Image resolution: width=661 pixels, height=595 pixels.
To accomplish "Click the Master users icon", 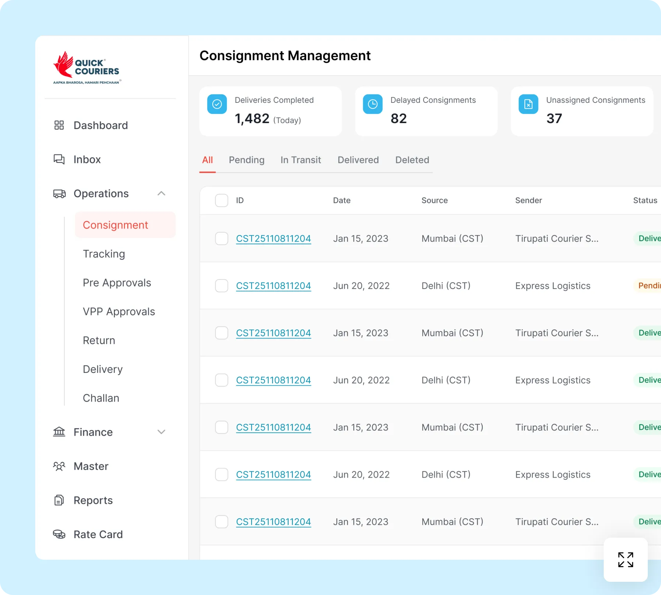I will [x=59, y=466].
